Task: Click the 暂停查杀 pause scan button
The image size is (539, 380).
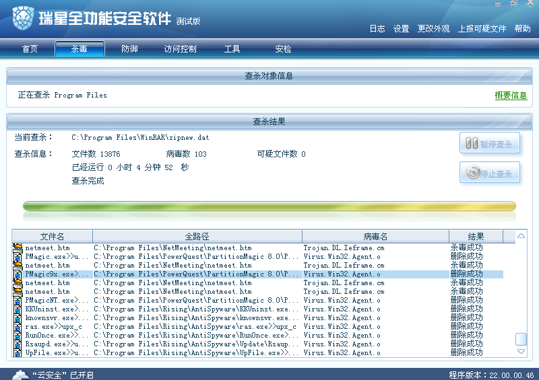Action: pos(490,143)
